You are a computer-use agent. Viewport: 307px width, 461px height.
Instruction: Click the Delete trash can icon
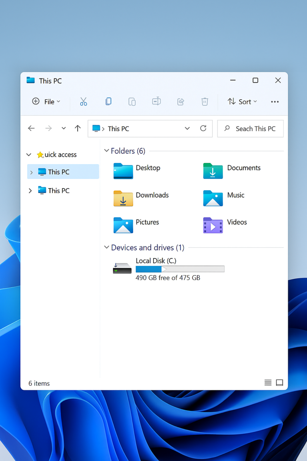point(205,102)
